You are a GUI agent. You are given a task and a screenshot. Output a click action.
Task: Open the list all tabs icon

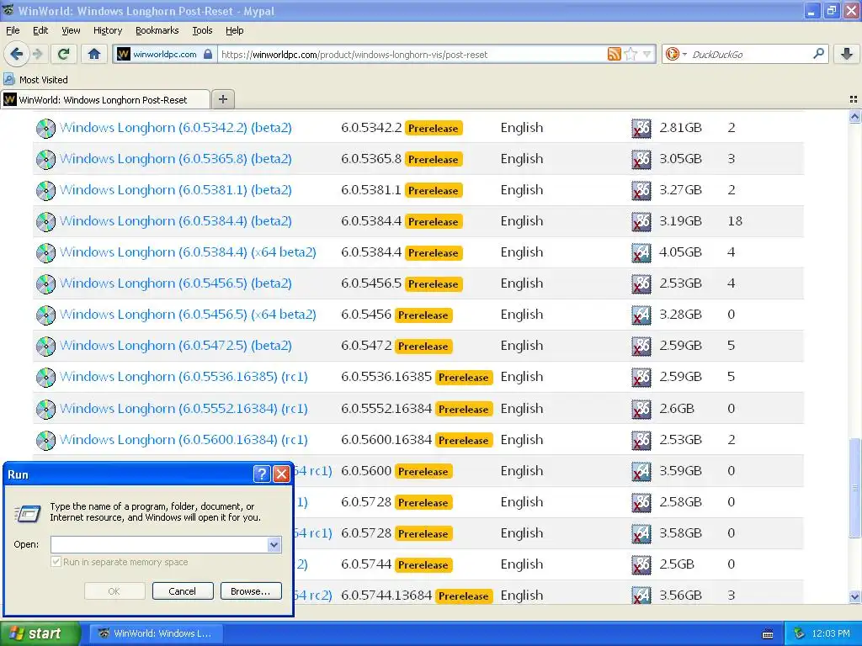coord(854,99)
